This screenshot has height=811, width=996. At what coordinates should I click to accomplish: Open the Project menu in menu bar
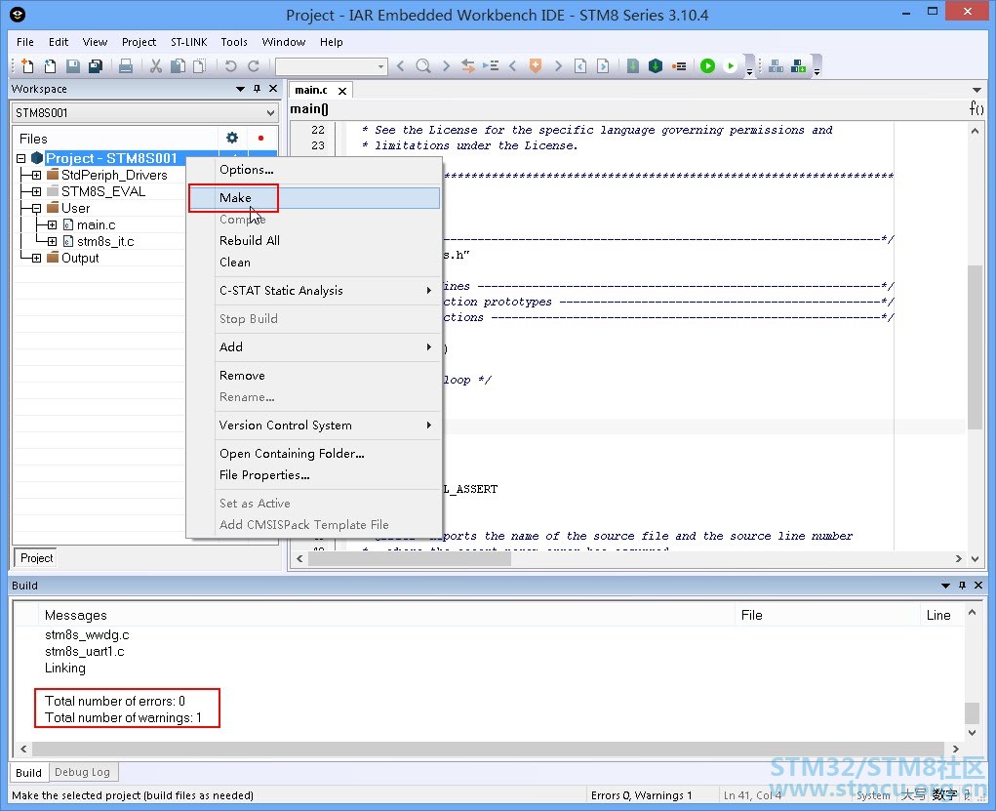(x=139, y=42)
